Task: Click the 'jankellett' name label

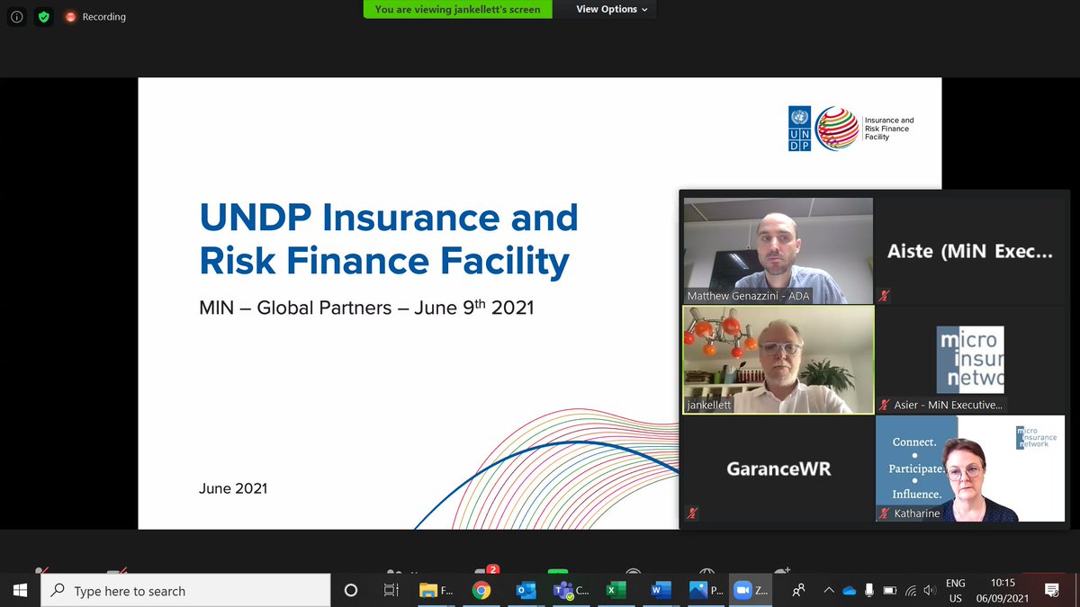Action: pos(710,405)
